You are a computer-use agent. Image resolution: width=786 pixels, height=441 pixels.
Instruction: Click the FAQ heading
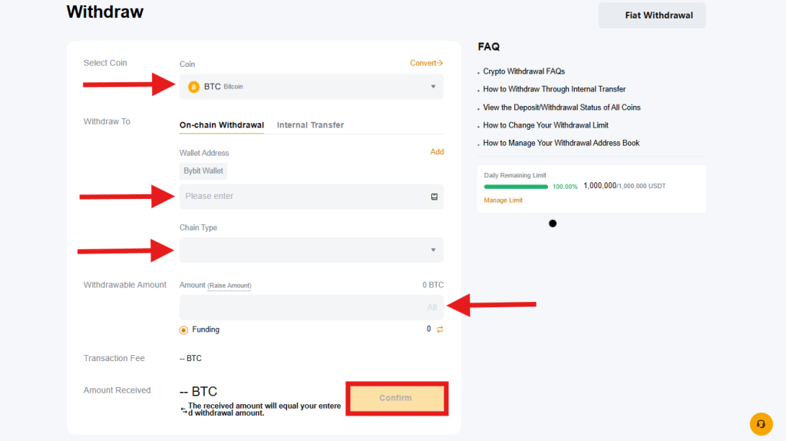coord(489,47)
